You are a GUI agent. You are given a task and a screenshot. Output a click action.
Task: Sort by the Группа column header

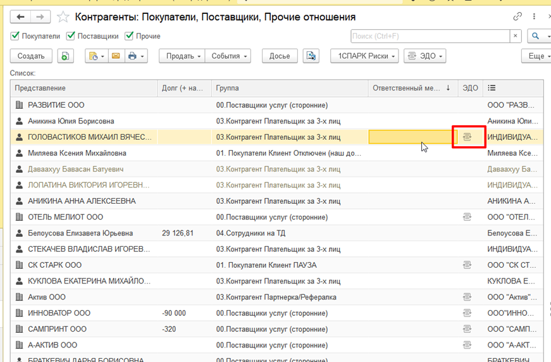pyautogui.click(x=290, y=88)
